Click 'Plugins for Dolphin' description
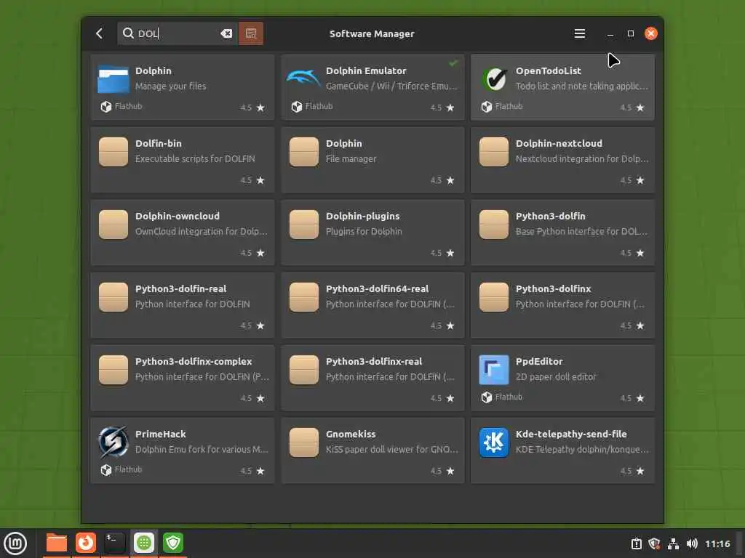This screenshot has width=745, height=558. coord(364,231)
